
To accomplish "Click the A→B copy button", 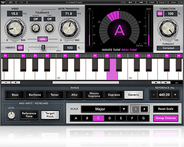I will coord(152,2).
